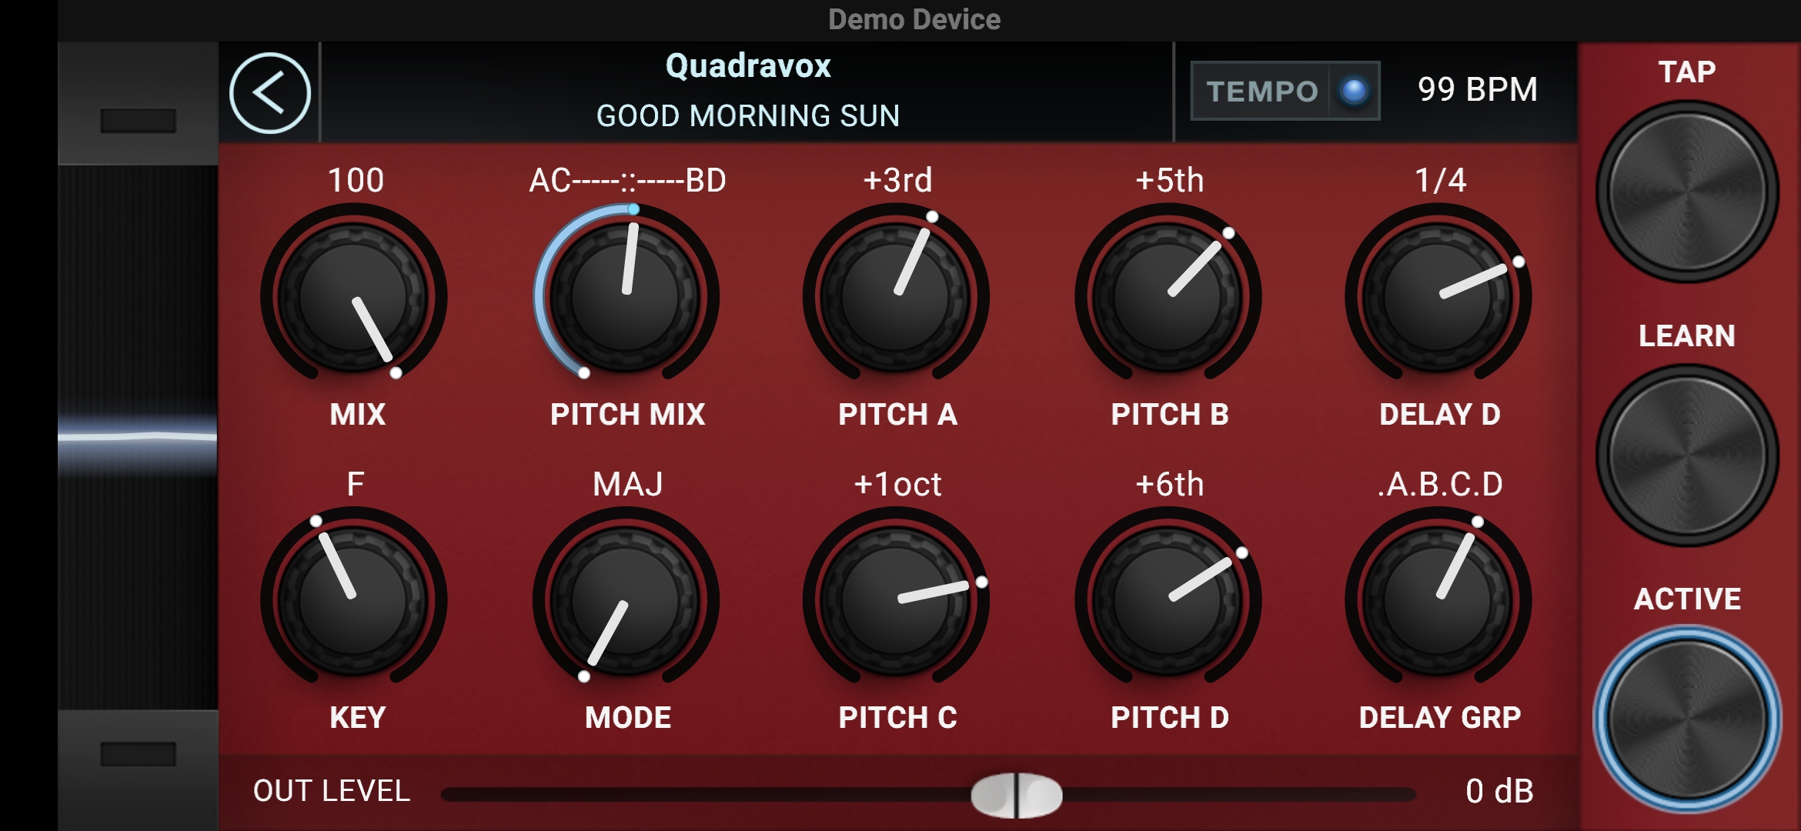This screenshot has height=831, width=1801.
Task: Toggle the TEMPO sync switch
Action: 1285,91
